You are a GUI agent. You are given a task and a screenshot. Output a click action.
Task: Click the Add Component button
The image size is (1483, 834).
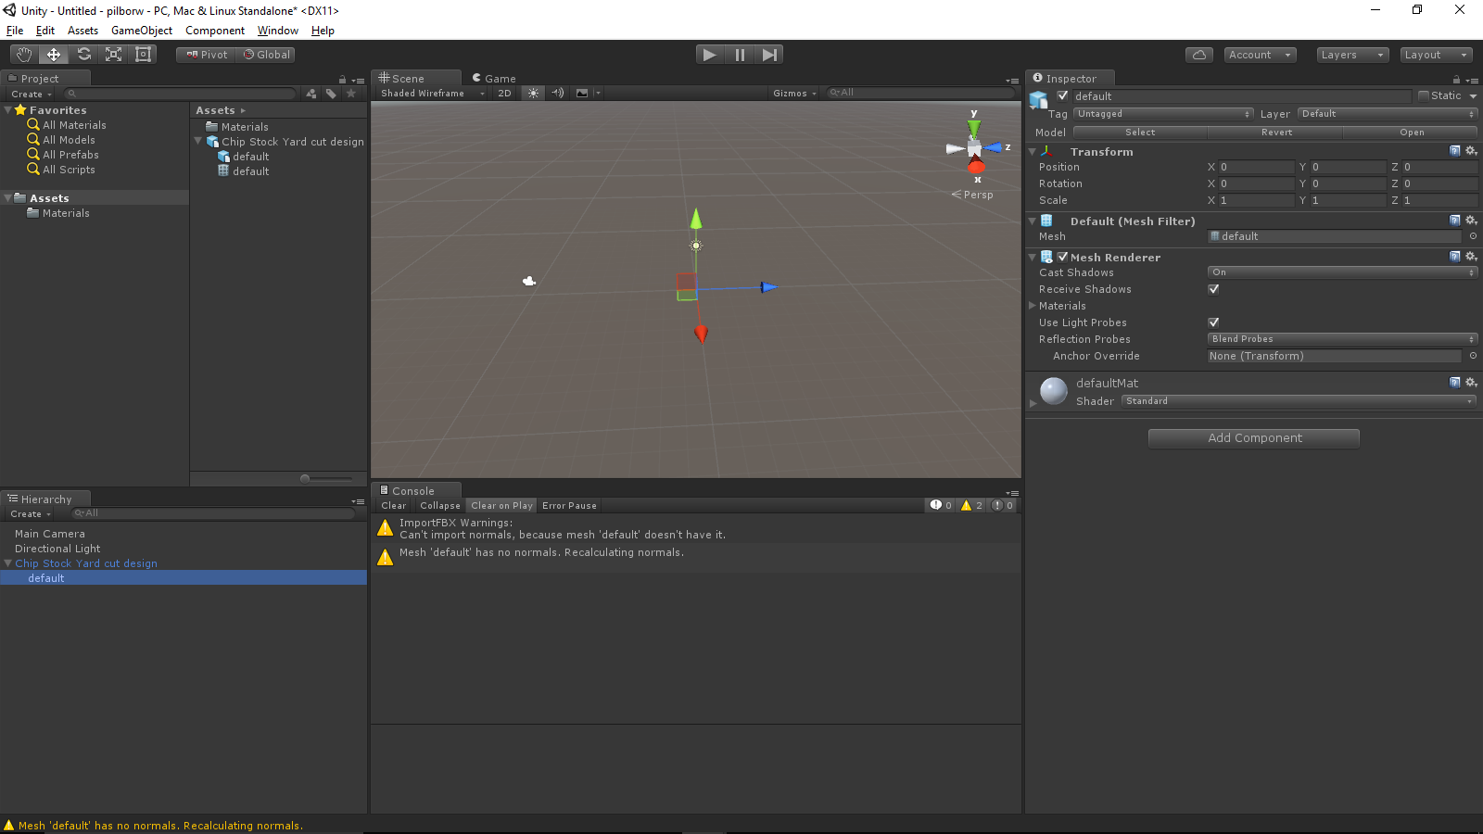[1254, 438]
